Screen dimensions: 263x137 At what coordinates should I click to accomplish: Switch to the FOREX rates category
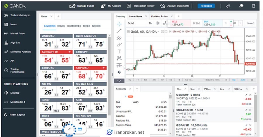[x=86, y=26]
